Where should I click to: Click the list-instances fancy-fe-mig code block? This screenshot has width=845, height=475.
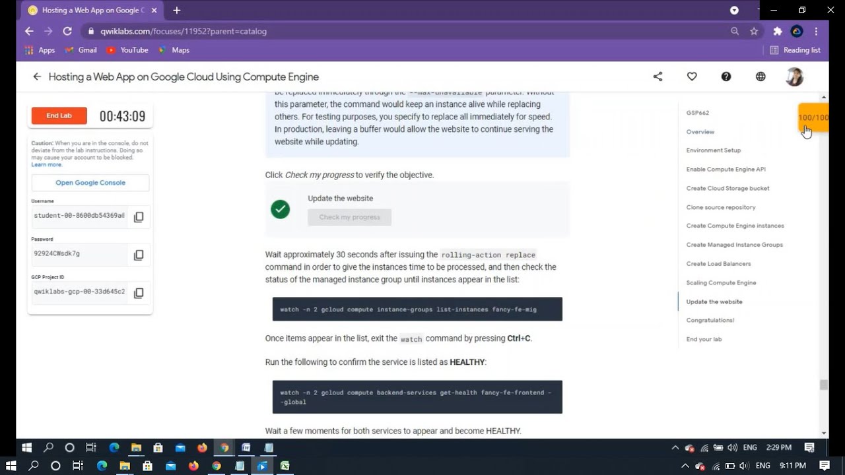[417, 309]
